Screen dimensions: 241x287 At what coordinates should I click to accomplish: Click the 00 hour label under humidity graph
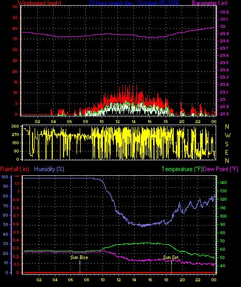(214, 280)
